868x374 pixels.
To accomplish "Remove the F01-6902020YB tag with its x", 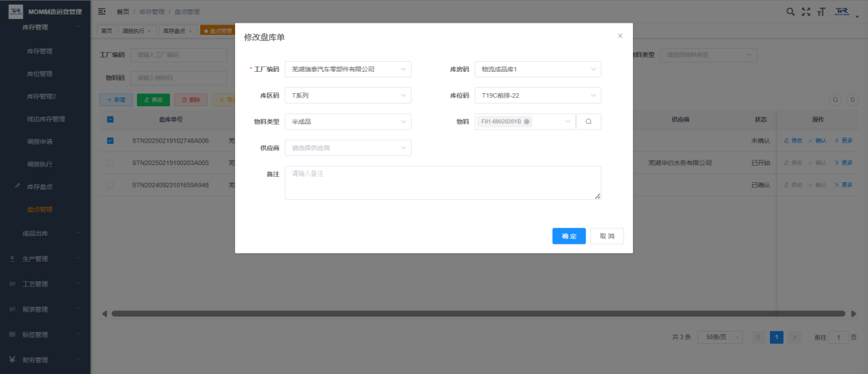I will [527, 122].
